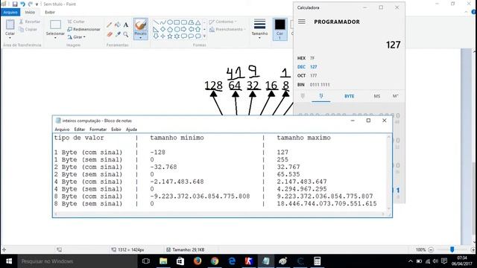
Task: Expand the shapes gallery more arrow
Action: click(204, 36)
